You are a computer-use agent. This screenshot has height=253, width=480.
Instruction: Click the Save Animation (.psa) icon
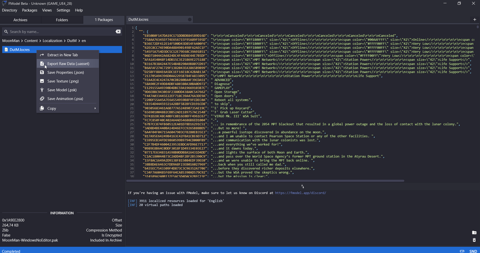pos(42,99)
